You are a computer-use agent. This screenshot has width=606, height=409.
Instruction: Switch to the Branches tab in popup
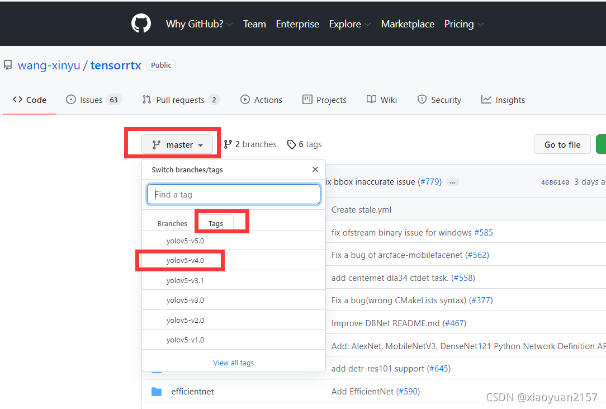pyautogui.click(x=172, y=223)
